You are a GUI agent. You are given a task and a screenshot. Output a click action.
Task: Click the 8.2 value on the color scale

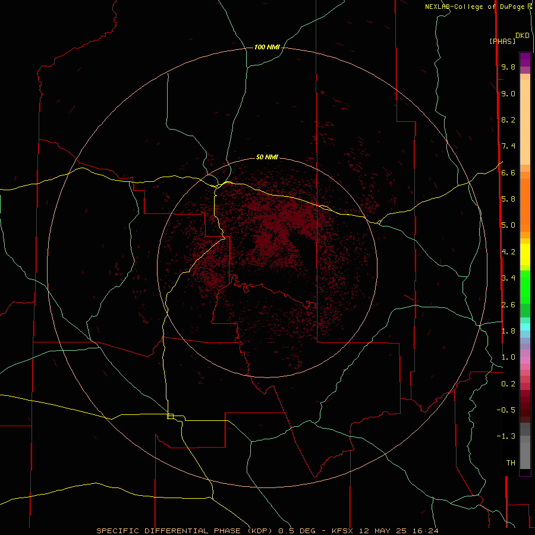pyautogui.click(x=508, y=119)
